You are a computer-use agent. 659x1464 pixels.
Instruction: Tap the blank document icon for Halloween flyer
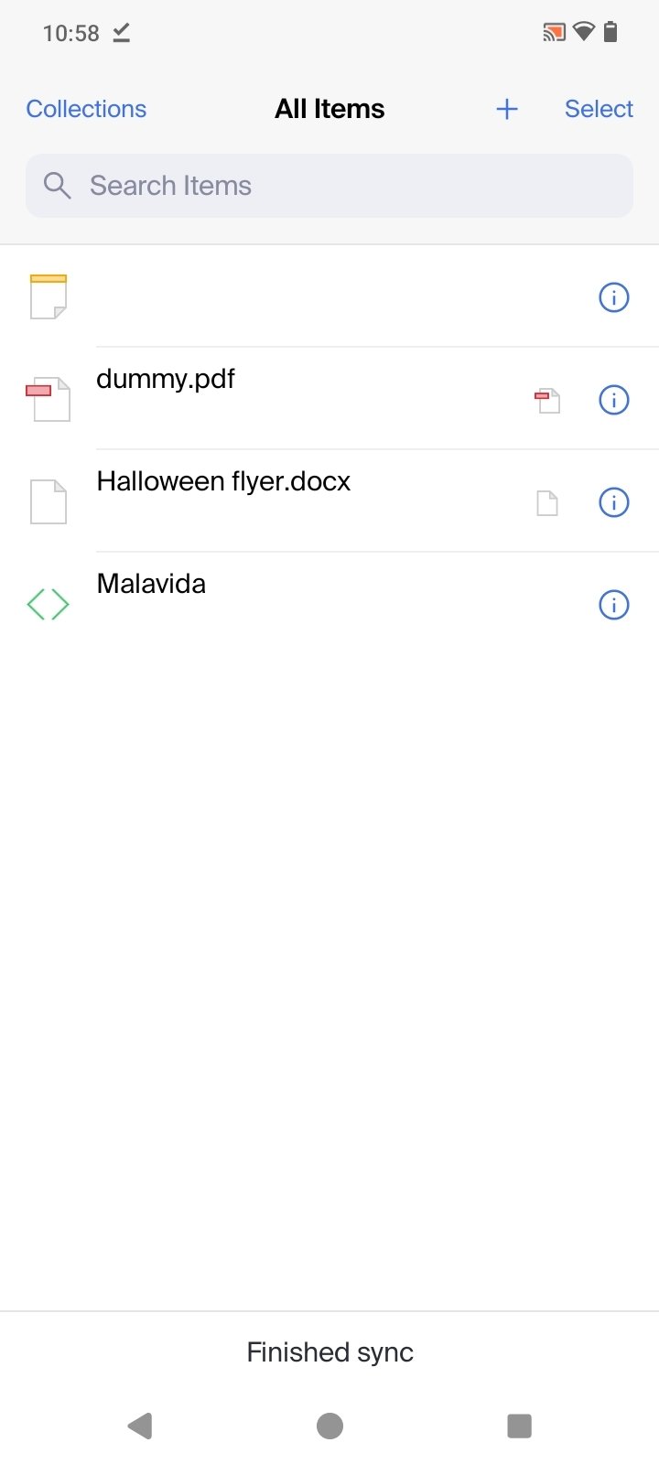(x=49, y=501)
